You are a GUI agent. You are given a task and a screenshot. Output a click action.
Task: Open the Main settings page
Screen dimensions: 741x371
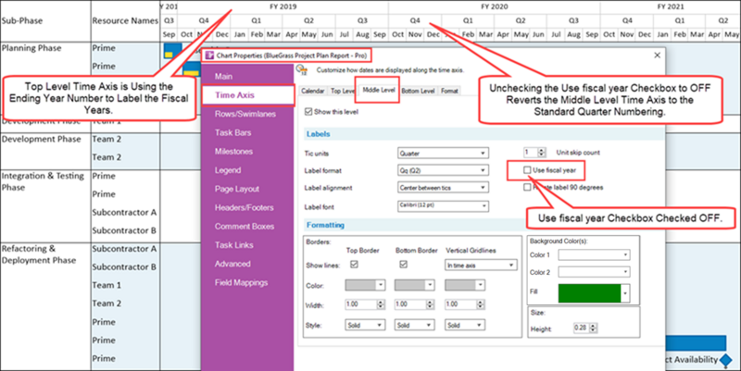click(223, 76)
